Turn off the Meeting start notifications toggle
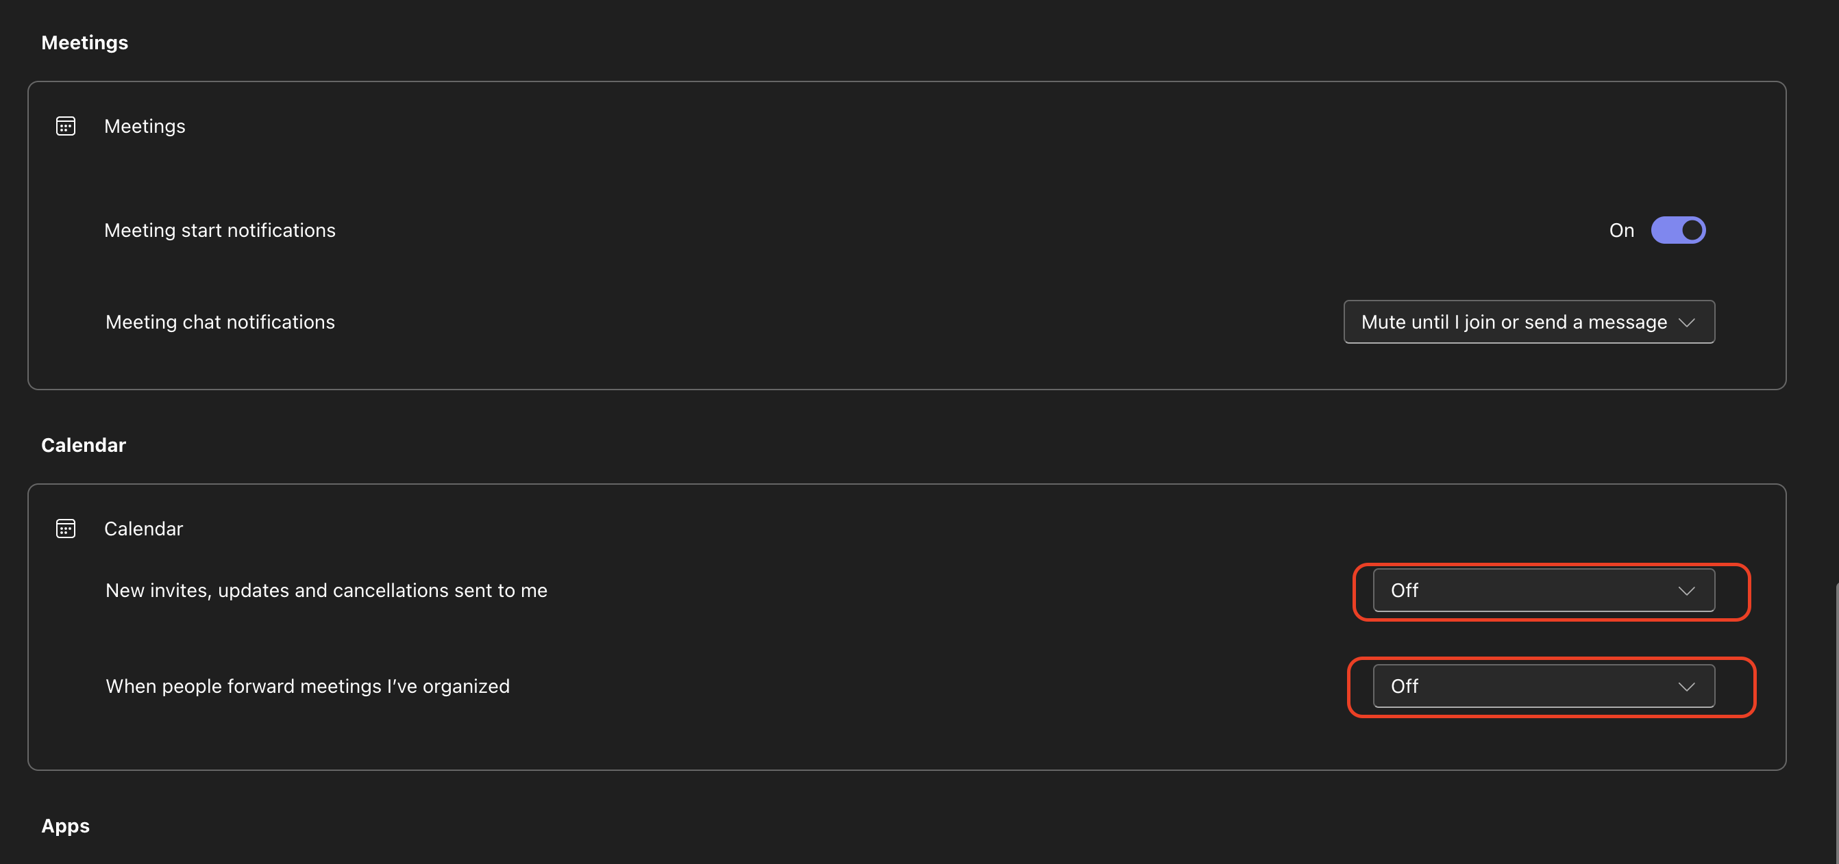This screenshot has width=1839, height=864. pyautogui.click(x=1678, y=230)
